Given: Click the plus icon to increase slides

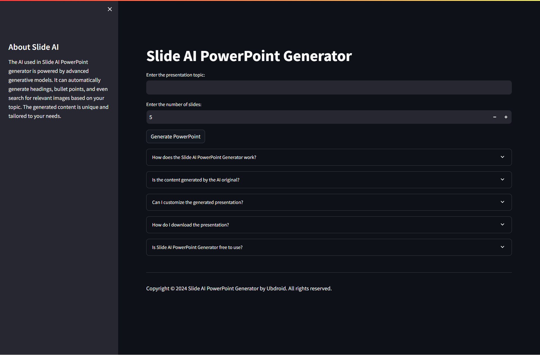Looking at the screenshot, I should (x=506, y=117).
